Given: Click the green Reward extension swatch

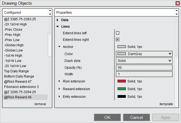Looking at the screenshot, I should tap(122, 89).
